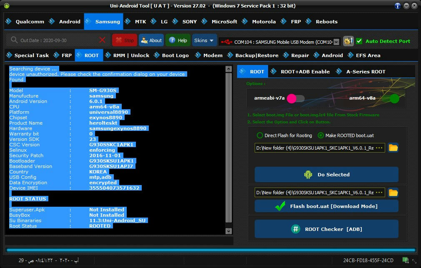Click the log scrollbar down arrow

pos(228,231)
